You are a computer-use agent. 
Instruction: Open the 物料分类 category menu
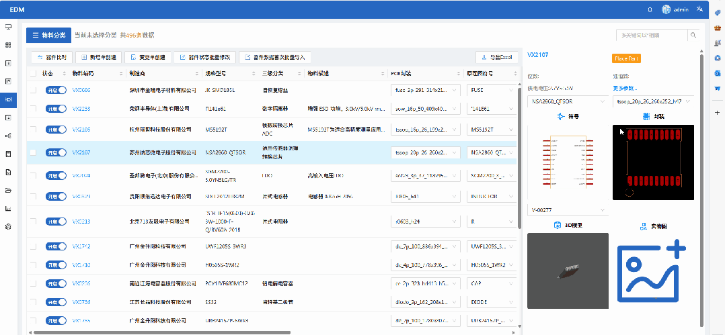pyautogui.click(x=48, y=35)
